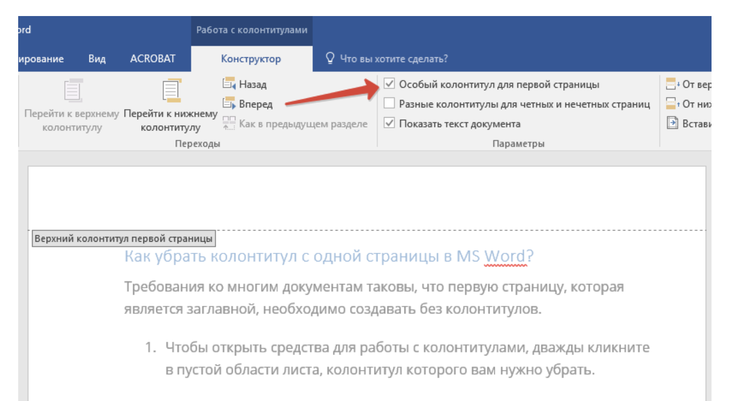Click the Go to Footer page icon
Screen dimensions: 734x401
pyautogui.click(x=172, y=90)
